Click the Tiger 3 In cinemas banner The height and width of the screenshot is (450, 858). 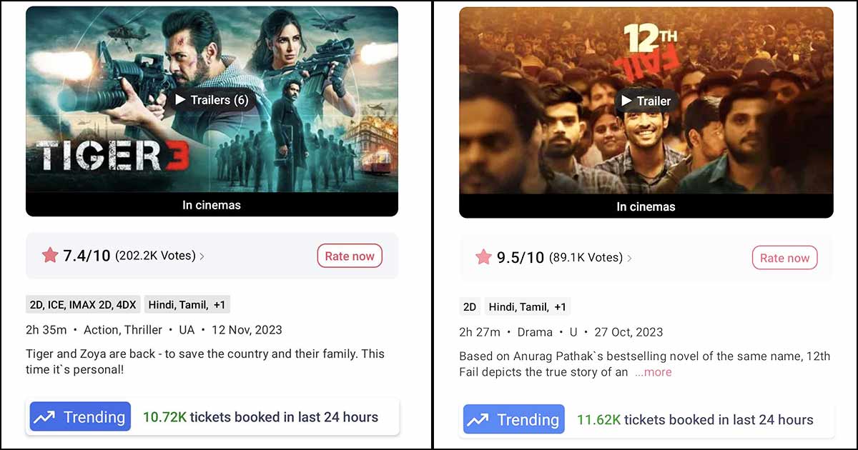point(212,205)
